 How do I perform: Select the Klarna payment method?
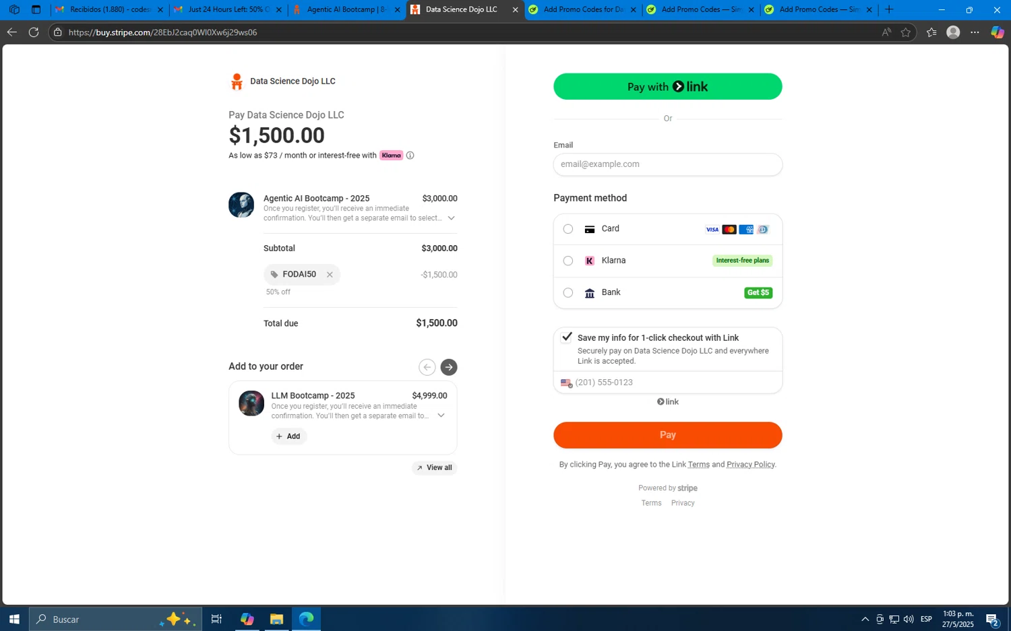click(x=568, y=261)
